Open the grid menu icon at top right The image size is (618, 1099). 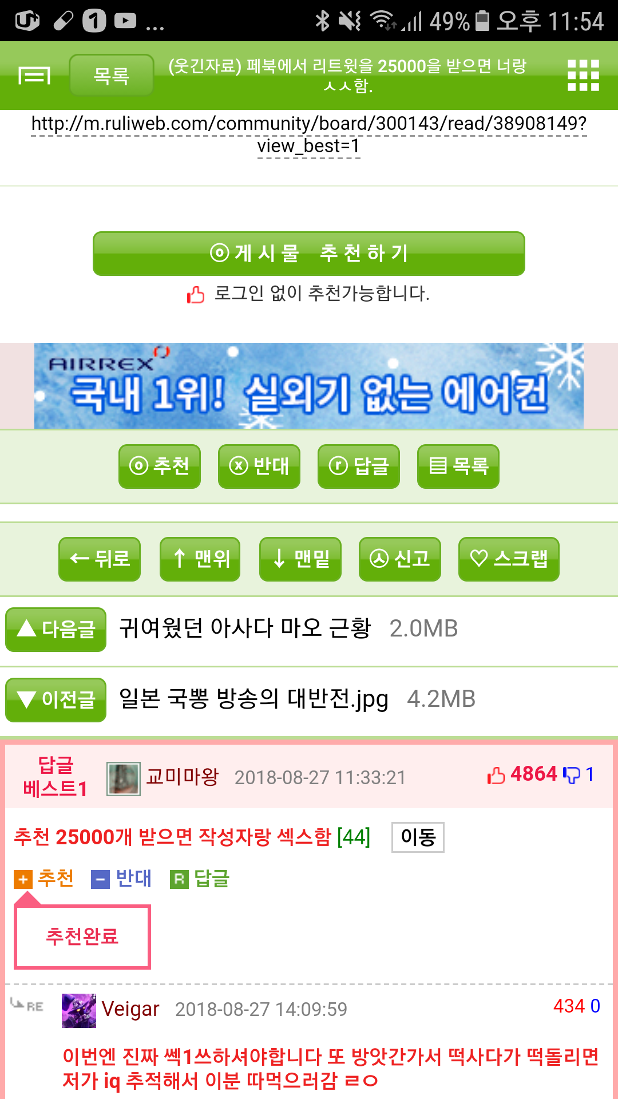point(583,76)
